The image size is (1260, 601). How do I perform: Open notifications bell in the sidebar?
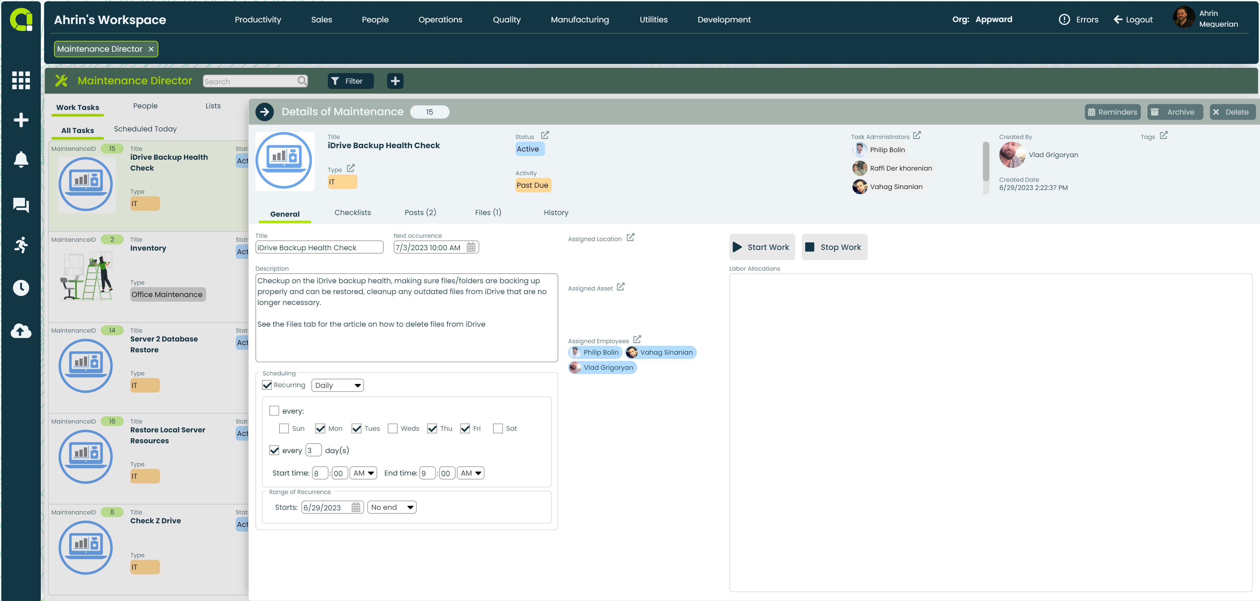(20, 159)
